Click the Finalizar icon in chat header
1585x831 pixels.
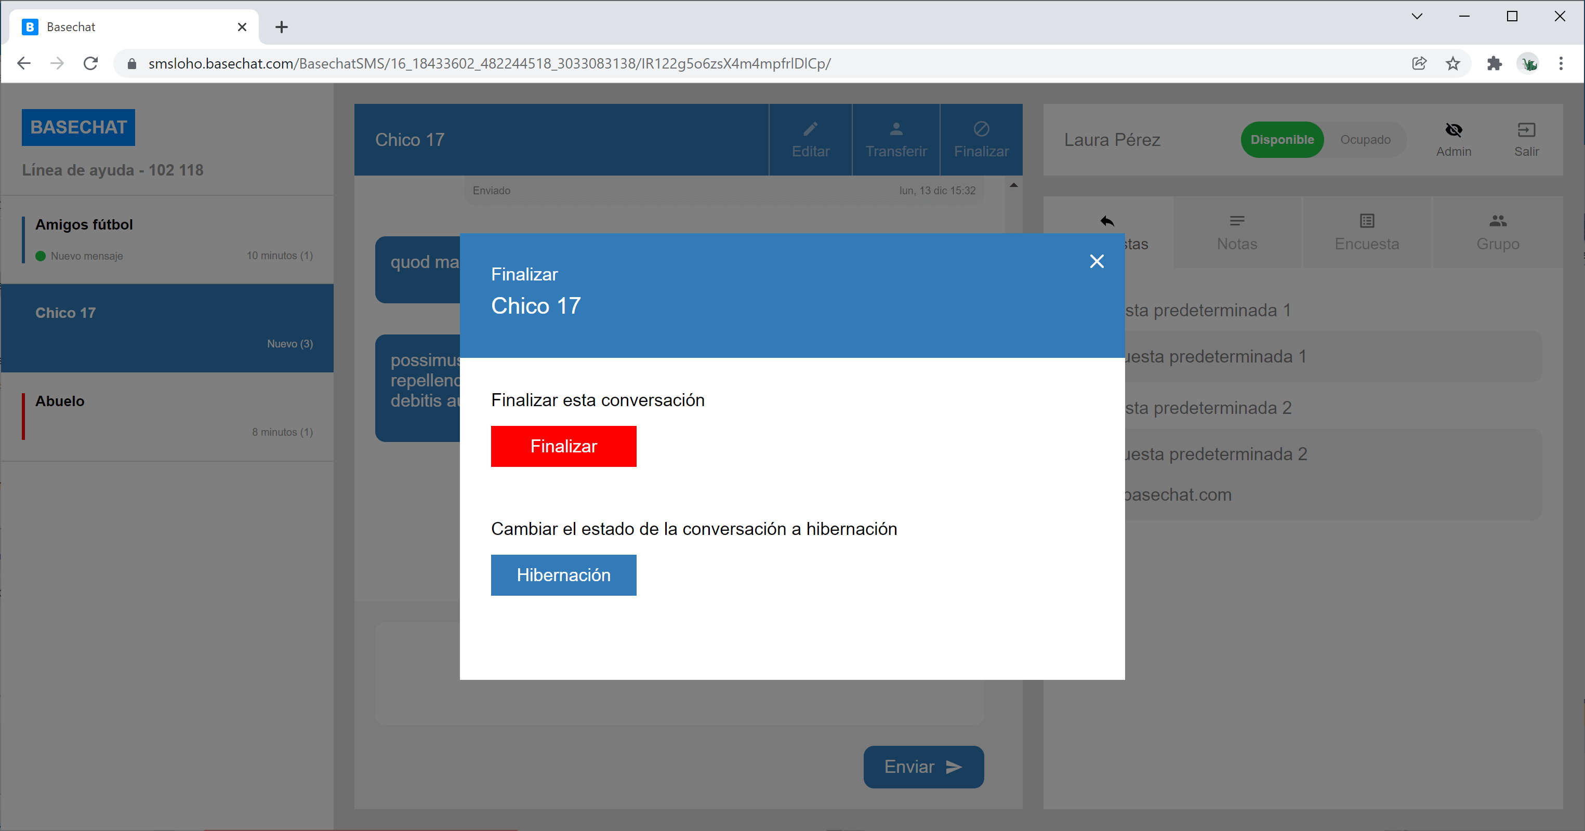pyautogui.click(x=981, y=129)
